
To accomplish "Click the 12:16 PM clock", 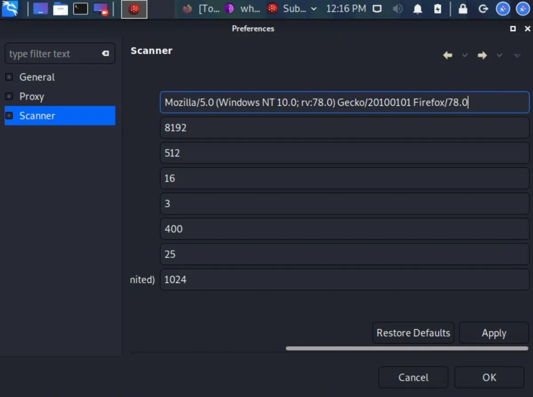I will pos(346,9).
